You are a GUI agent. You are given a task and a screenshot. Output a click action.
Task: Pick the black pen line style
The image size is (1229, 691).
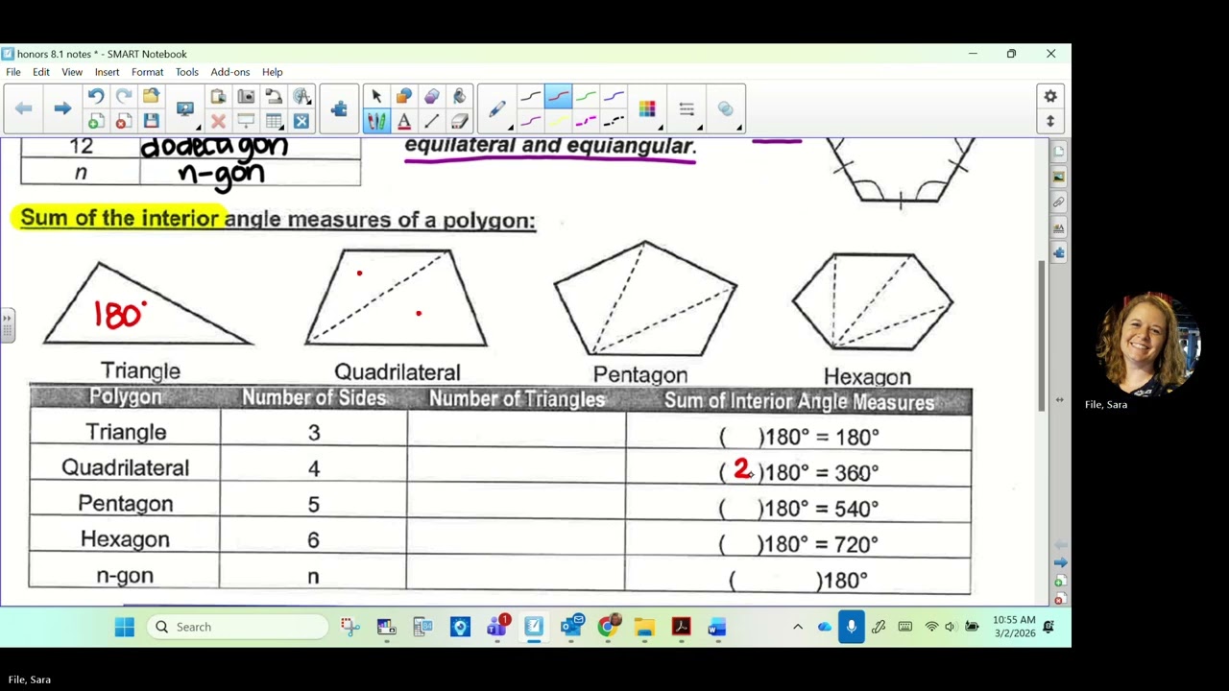click(x=530, y=96)
